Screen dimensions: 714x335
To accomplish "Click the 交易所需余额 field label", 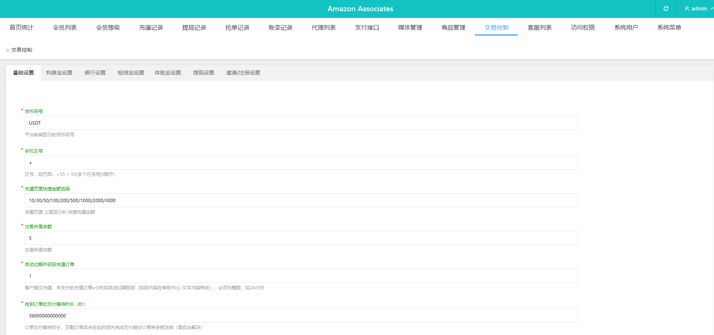I will (x=38, y=226).
